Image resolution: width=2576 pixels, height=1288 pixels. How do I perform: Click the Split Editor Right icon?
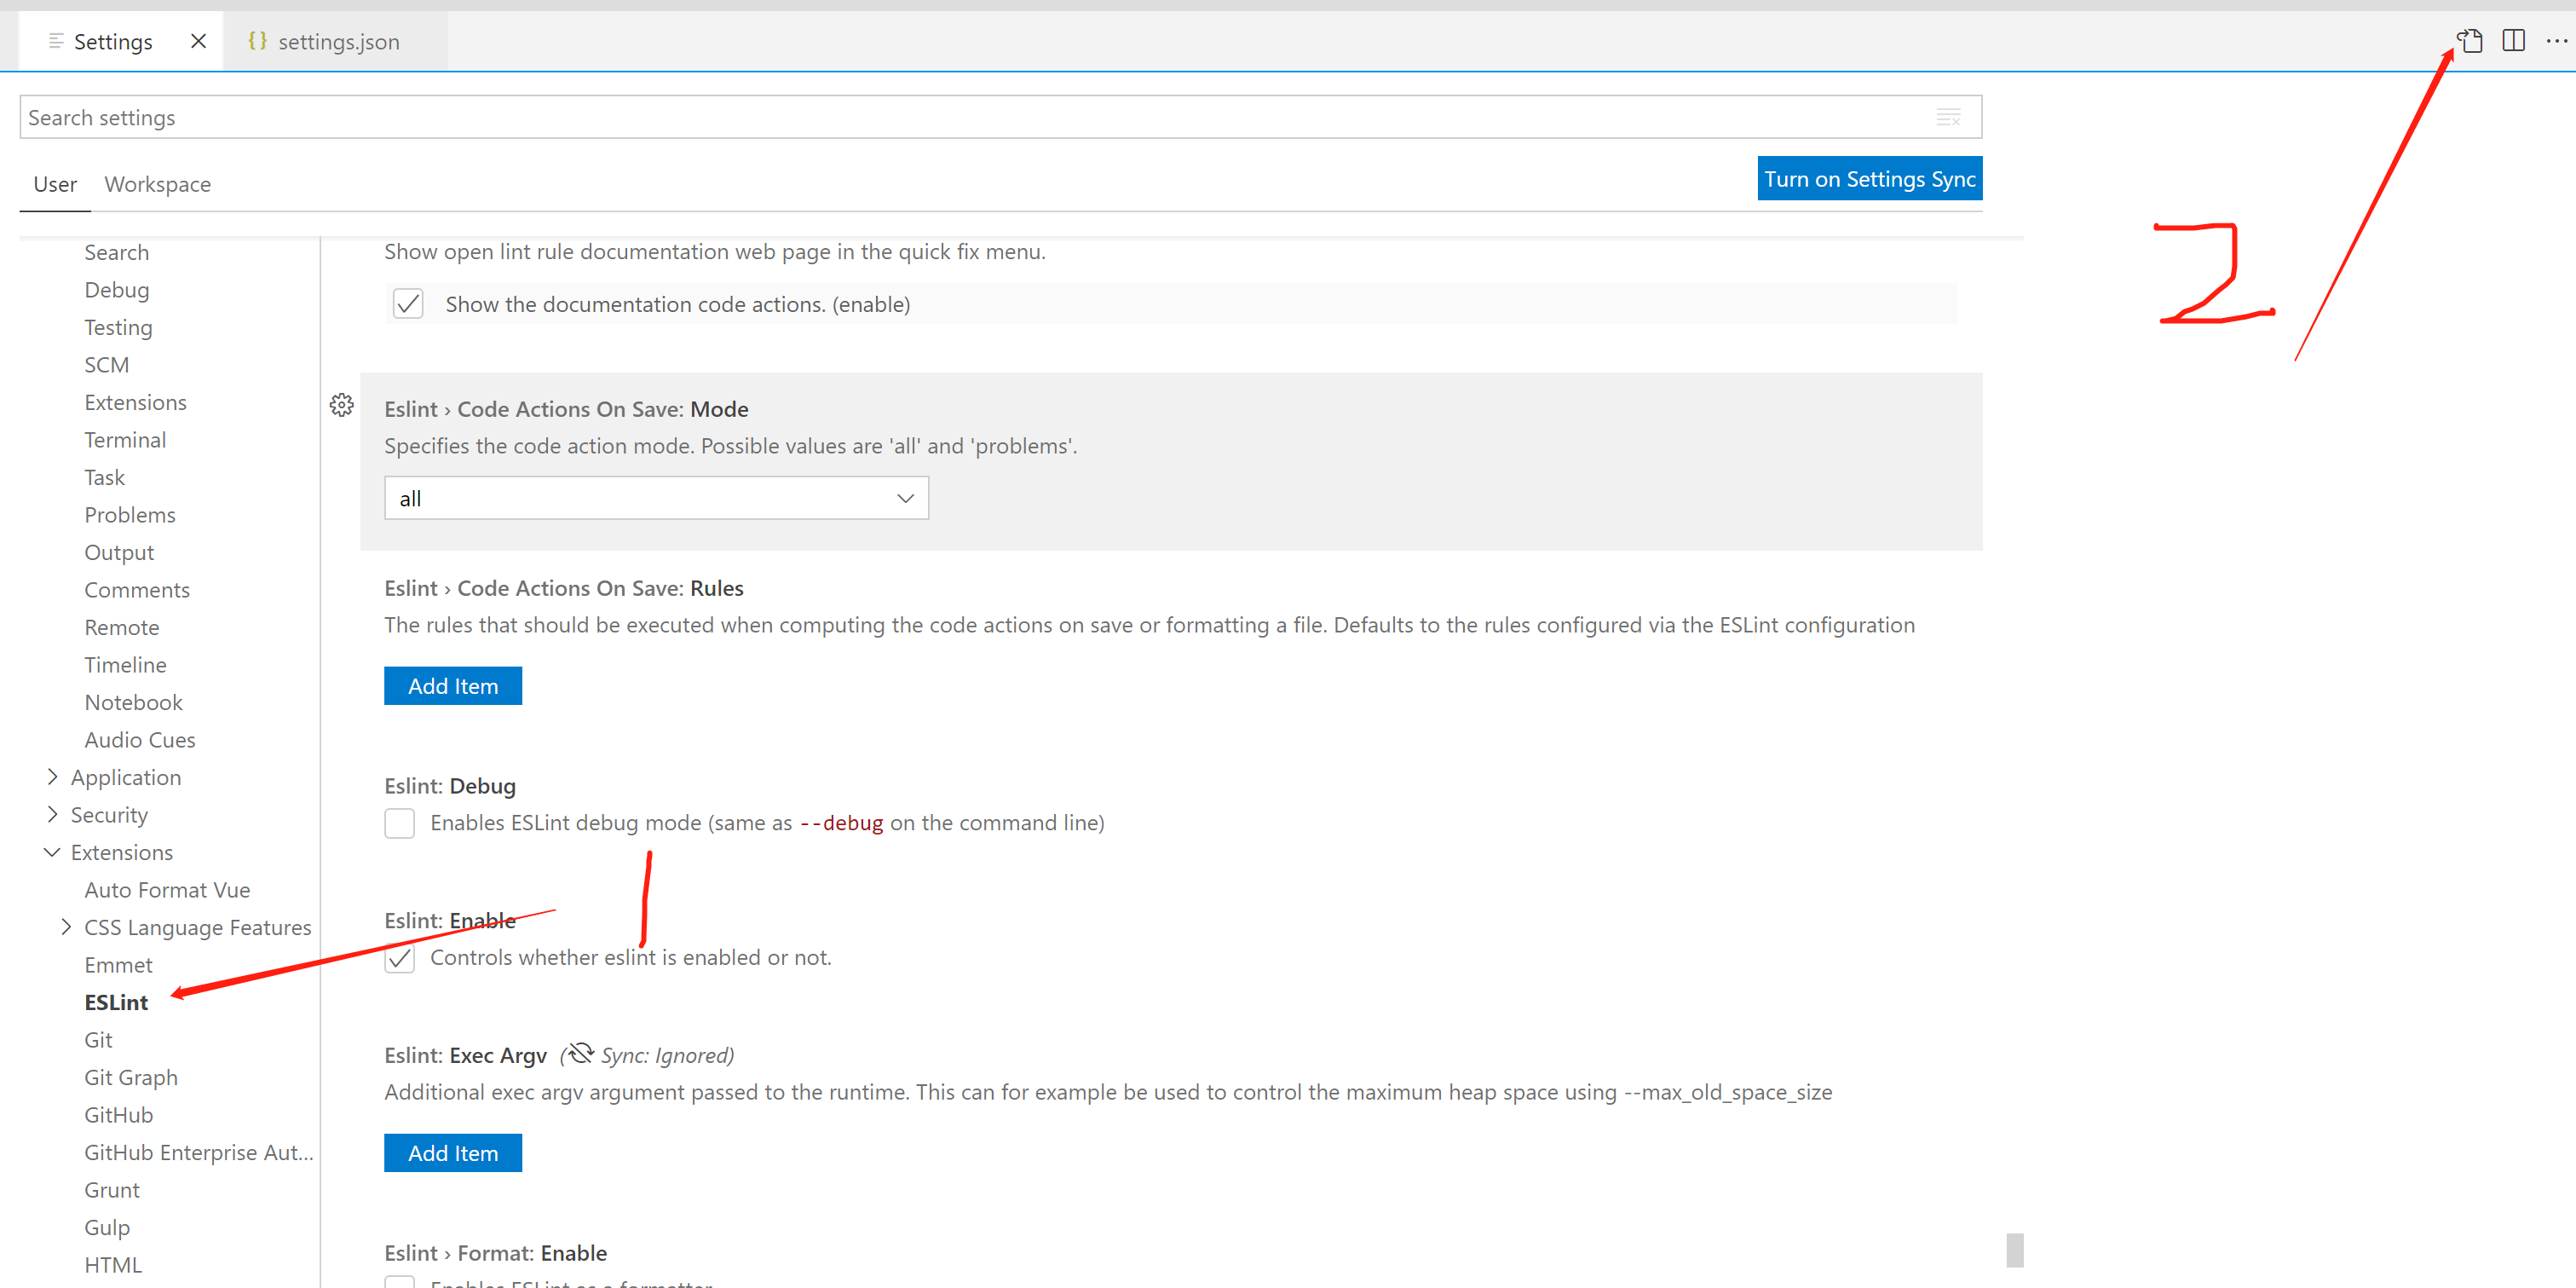[x=2513, y=41]
